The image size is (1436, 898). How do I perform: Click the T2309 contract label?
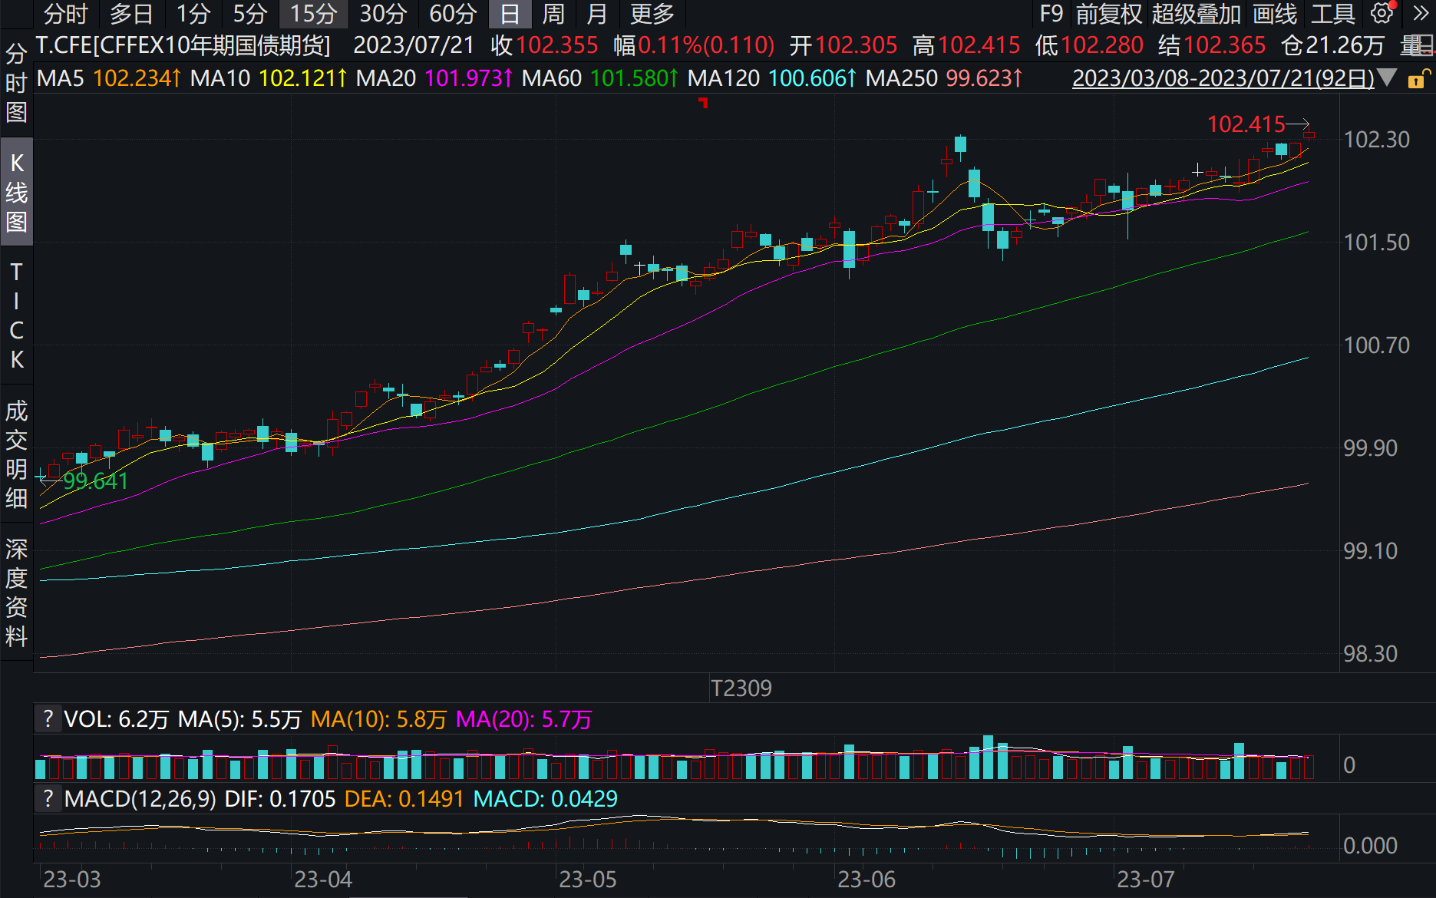741,688
